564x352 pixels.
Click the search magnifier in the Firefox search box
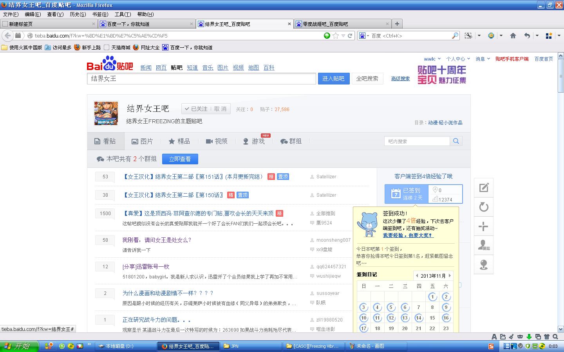coord(455,36)
